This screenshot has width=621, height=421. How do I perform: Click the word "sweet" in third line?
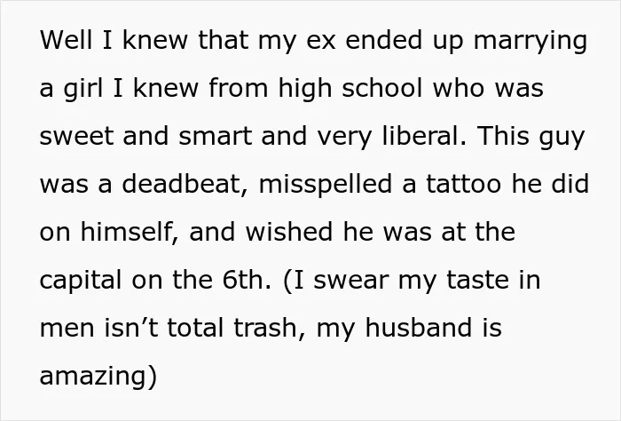pyautogui.click(x=77, y=137)
